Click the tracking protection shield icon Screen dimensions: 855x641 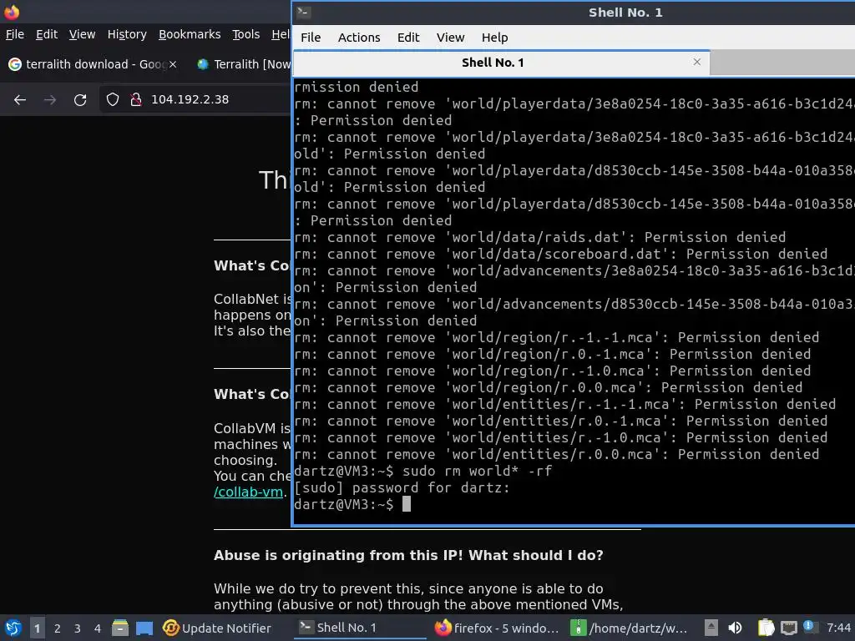[113, 100]
